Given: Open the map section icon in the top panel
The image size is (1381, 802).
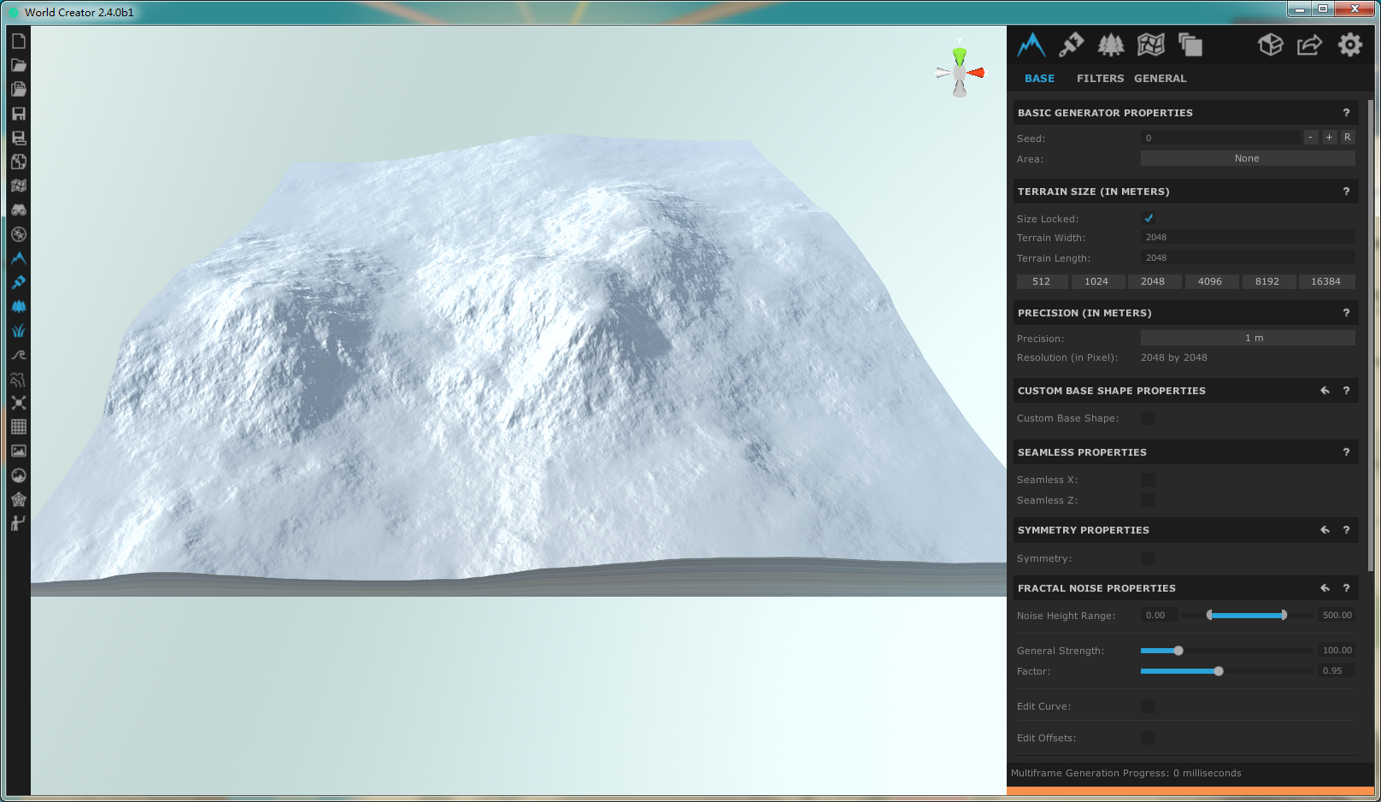Looking at the screenshot, I should pos(1151,44).
